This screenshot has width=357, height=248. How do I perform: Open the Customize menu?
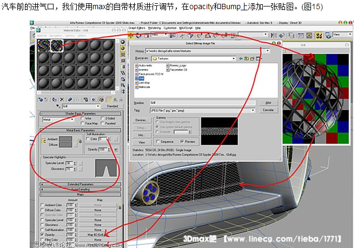[170, 28]
